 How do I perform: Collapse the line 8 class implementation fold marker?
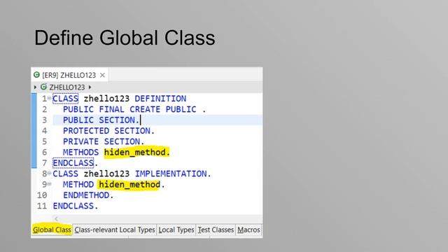pos(50,174)
